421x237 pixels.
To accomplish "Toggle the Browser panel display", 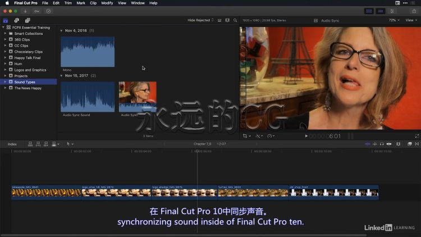I will click(369, 11).
